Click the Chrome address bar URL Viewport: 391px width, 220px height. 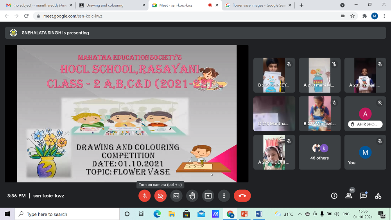156,16
